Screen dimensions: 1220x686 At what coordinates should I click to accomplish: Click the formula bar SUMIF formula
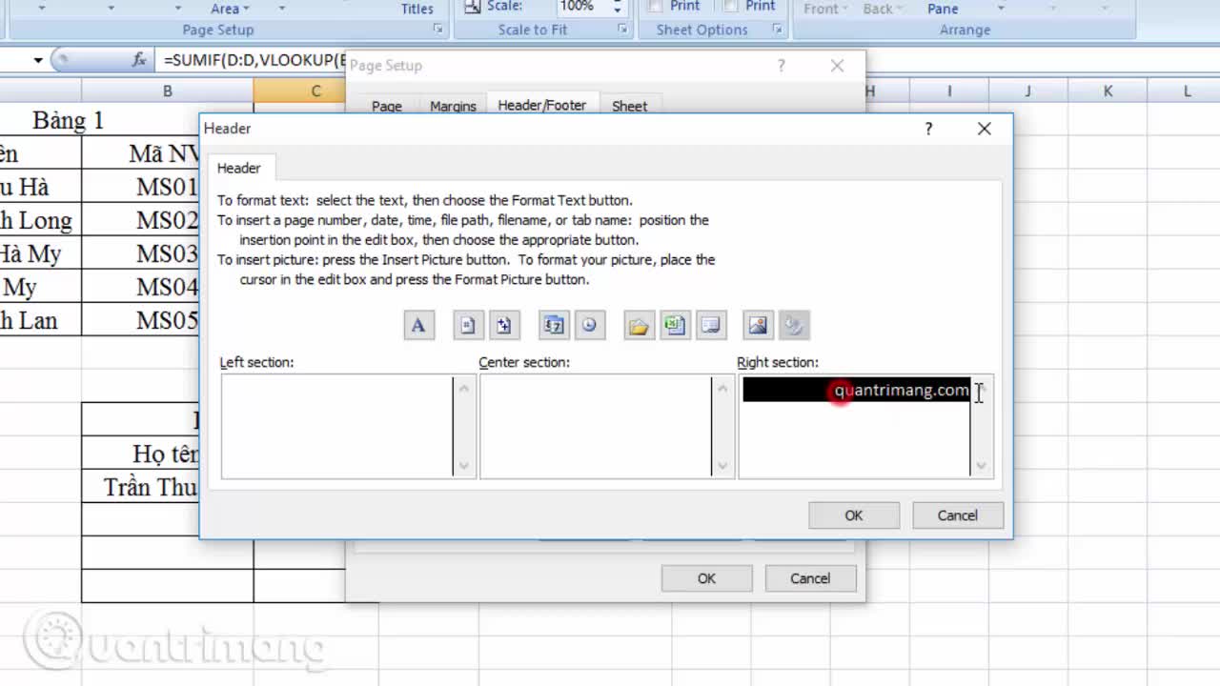[254, 60]
